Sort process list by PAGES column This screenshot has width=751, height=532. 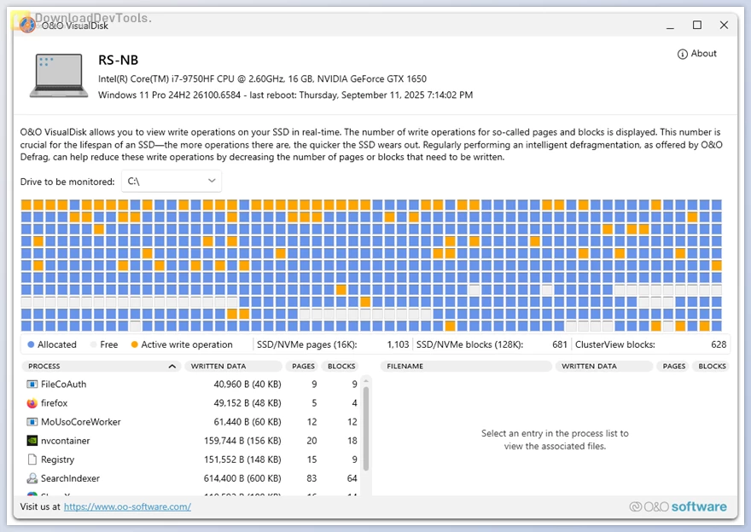tap(304, 367)
